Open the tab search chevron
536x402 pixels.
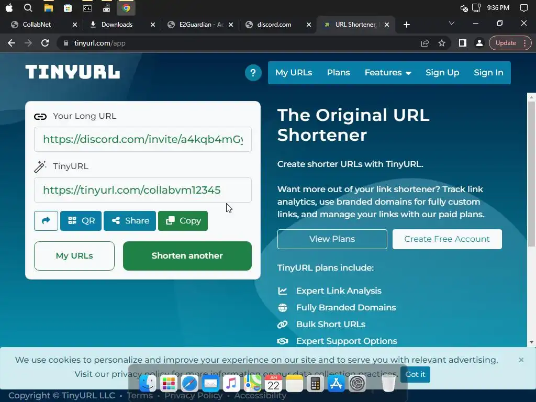click(x=452, y=23)
